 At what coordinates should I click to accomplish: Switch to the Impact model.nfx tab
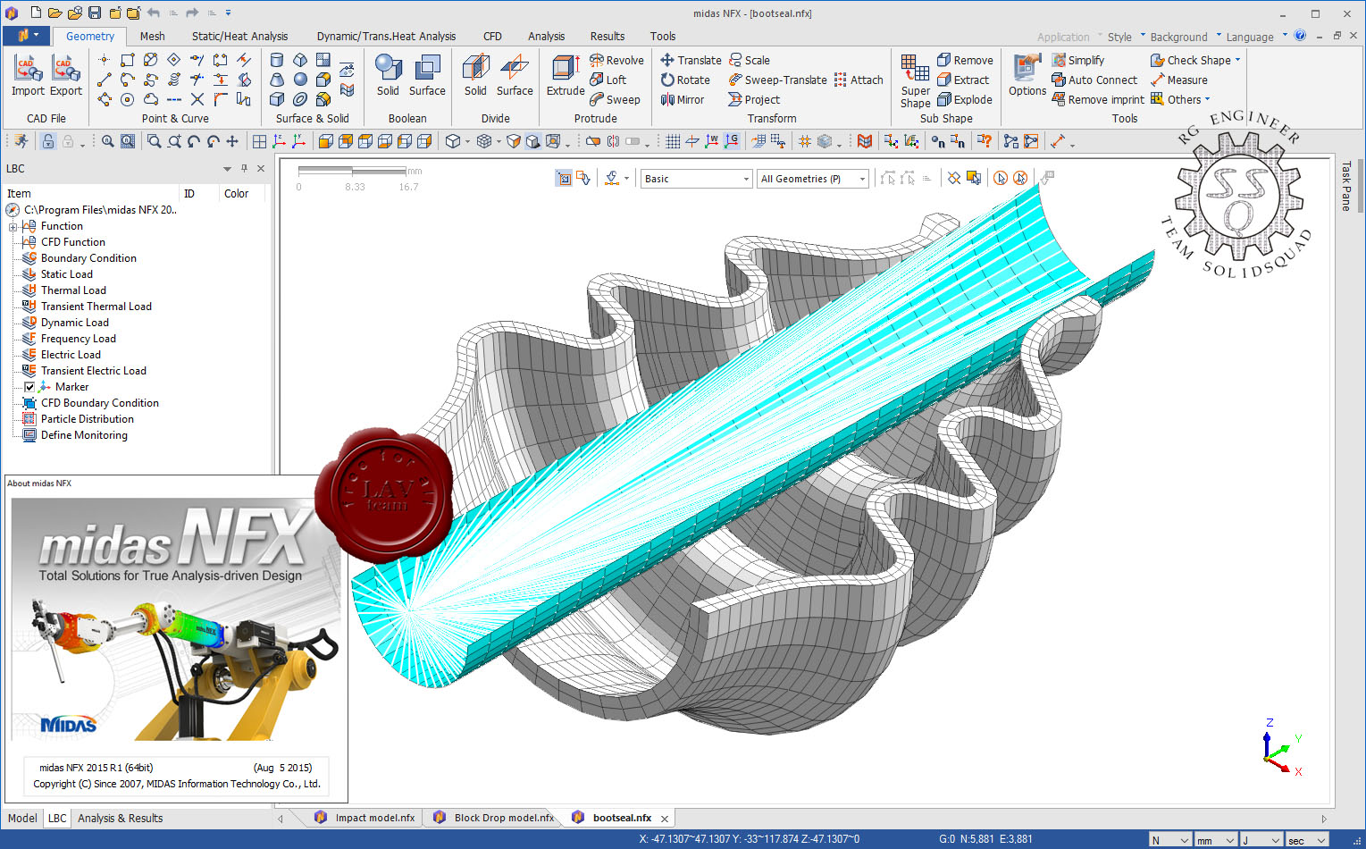tap(365, 818)
